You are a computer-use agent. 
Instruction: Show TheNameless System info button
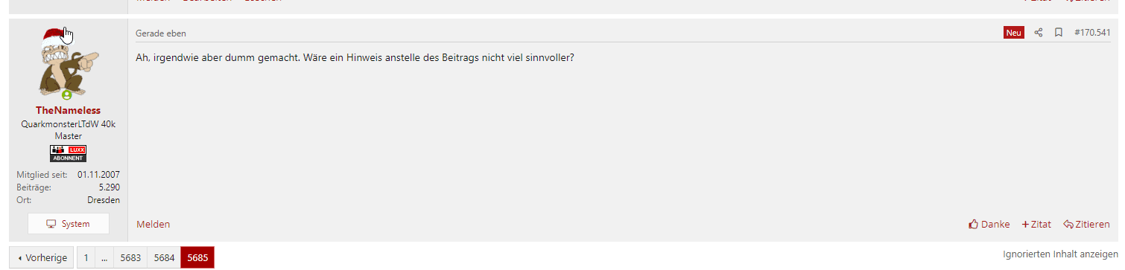tap(68, 224)
